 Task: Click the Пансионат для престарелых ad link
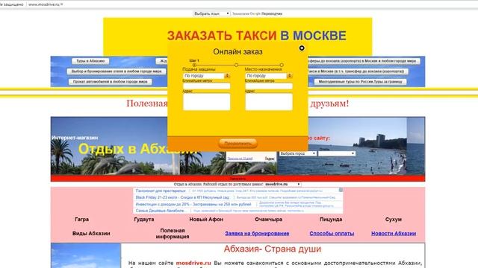click(x=161, y=191)
